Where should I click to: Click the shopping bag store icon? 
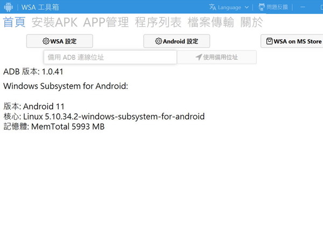[270, 41]
